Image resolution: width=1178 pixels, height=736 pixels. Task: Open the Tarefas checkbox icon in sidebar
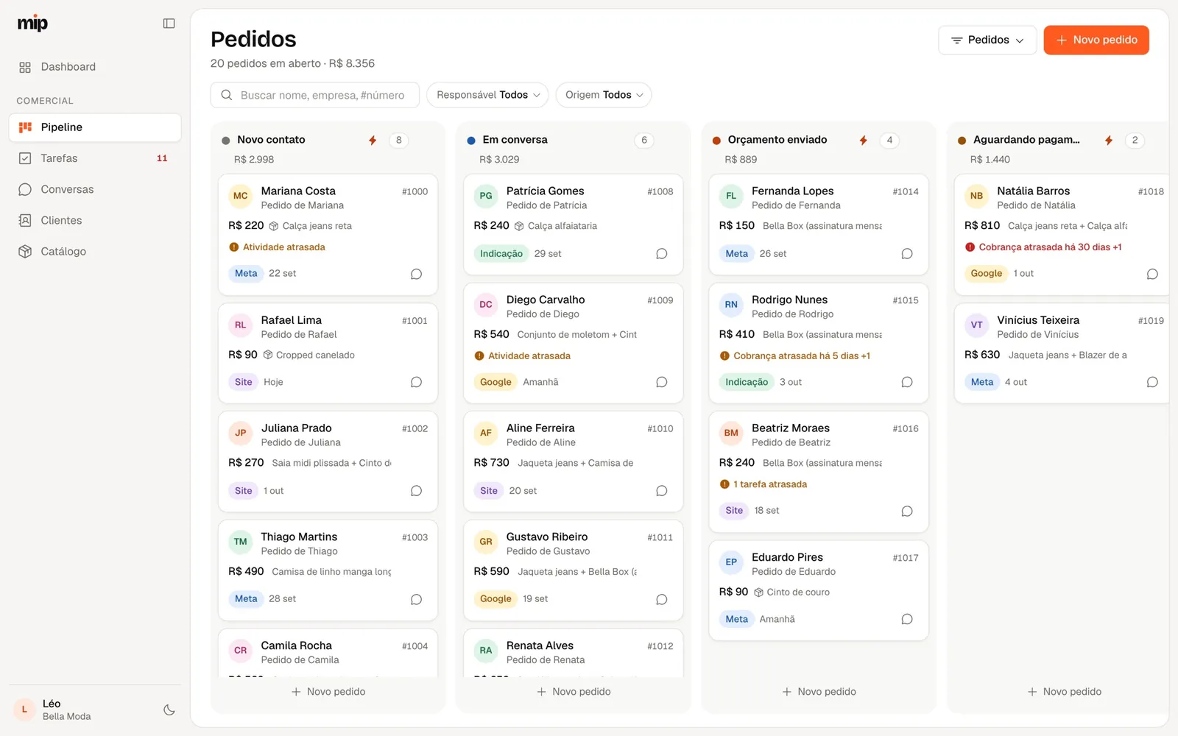25,158
